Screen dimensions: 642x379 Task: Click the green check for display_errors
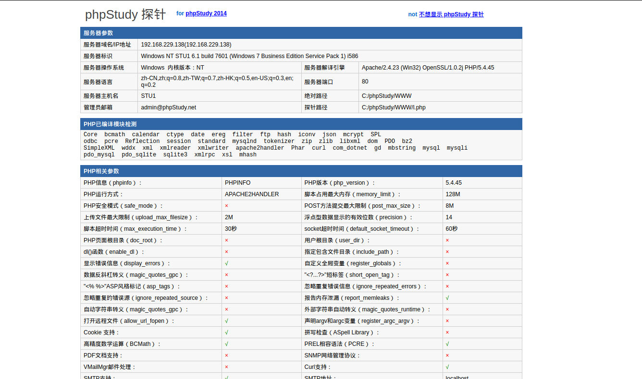coord(226,263)
